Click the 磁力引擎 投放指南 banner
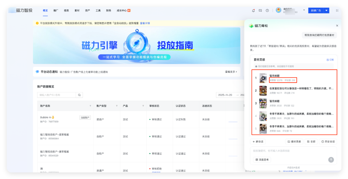348x179 pixels. click(137, 45)
